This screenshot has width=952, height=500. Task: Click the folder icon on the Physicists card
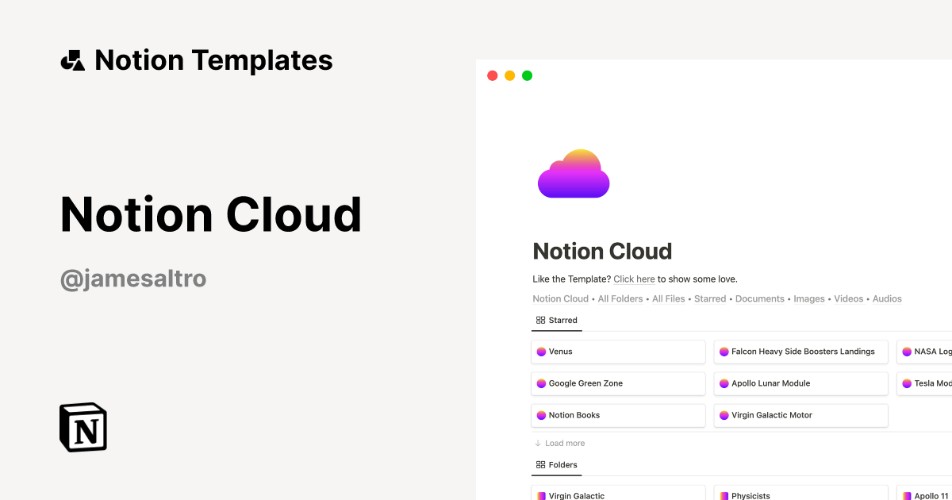point(724,495)
